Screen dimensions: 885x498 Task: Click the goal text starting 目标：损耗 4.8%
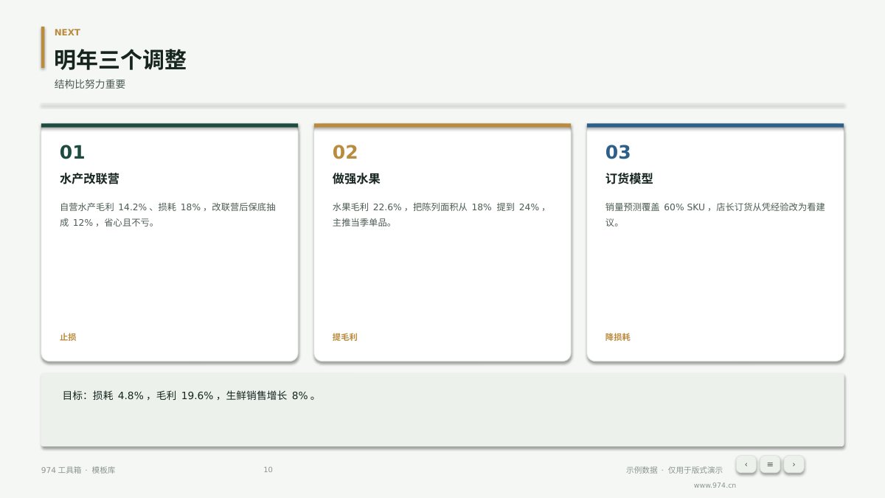190,395
